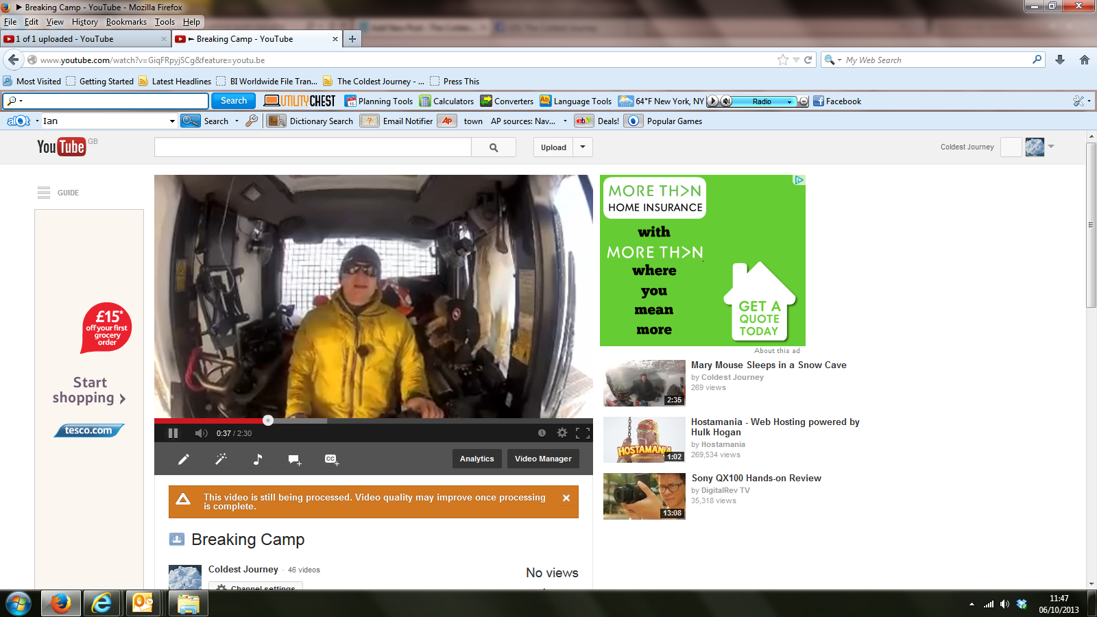This screenshot has width=1097, height=617.
Task: Open the File menu
Action: 10,22
